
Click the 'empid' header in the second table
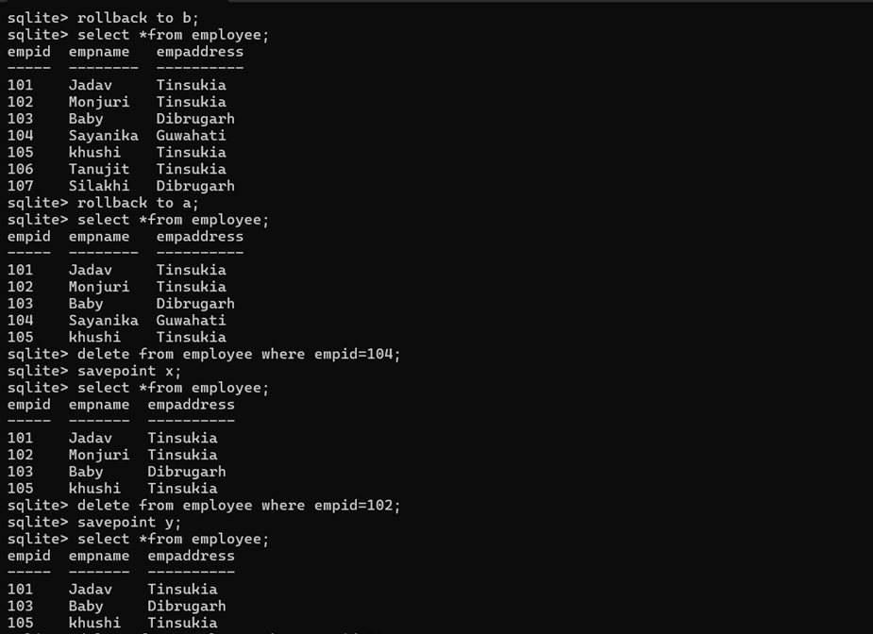pos(29,237)
